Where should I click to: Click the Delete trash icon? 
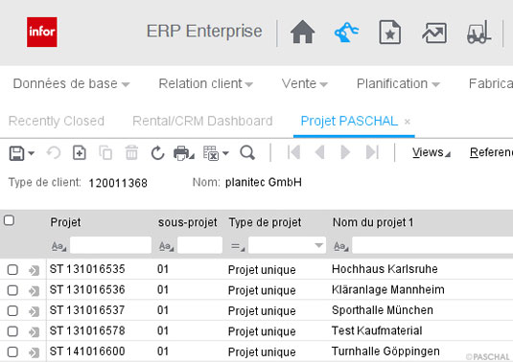pyautogui.click(x=131, y=152)
